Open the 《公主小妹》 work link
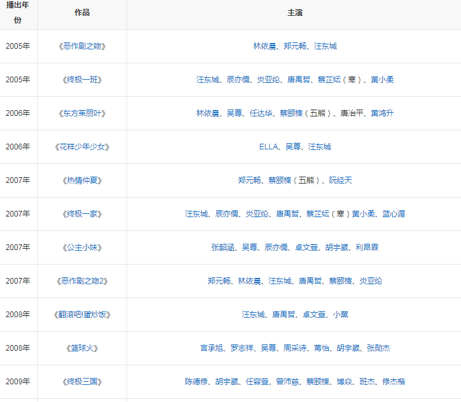461x402 pixels. pos(82,248)
